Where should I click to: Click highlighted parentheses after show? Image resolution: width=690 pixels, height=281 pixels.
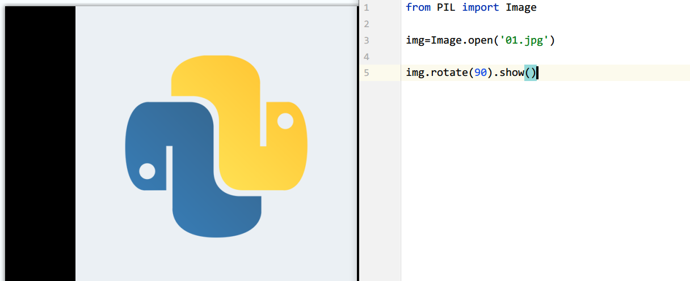[531, 73]
